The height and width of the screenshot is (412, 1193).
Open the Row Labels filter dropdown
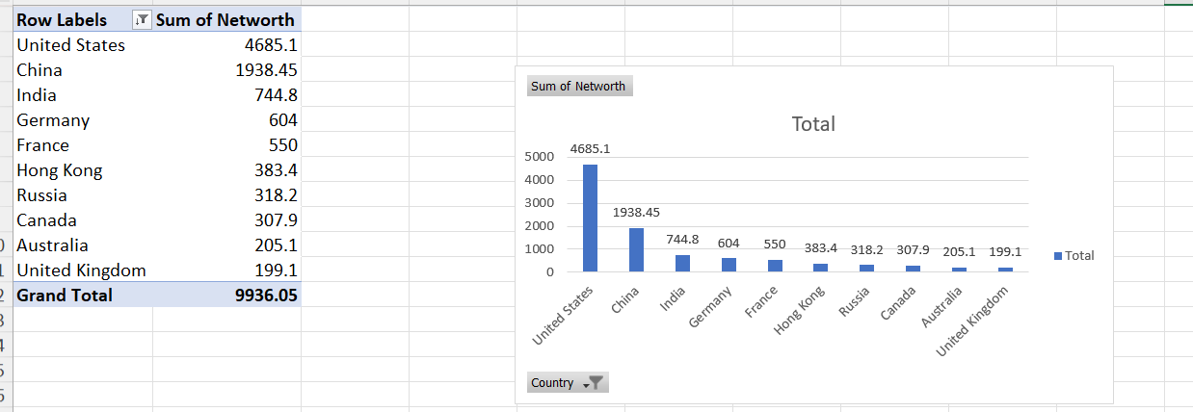coord(141,20)
